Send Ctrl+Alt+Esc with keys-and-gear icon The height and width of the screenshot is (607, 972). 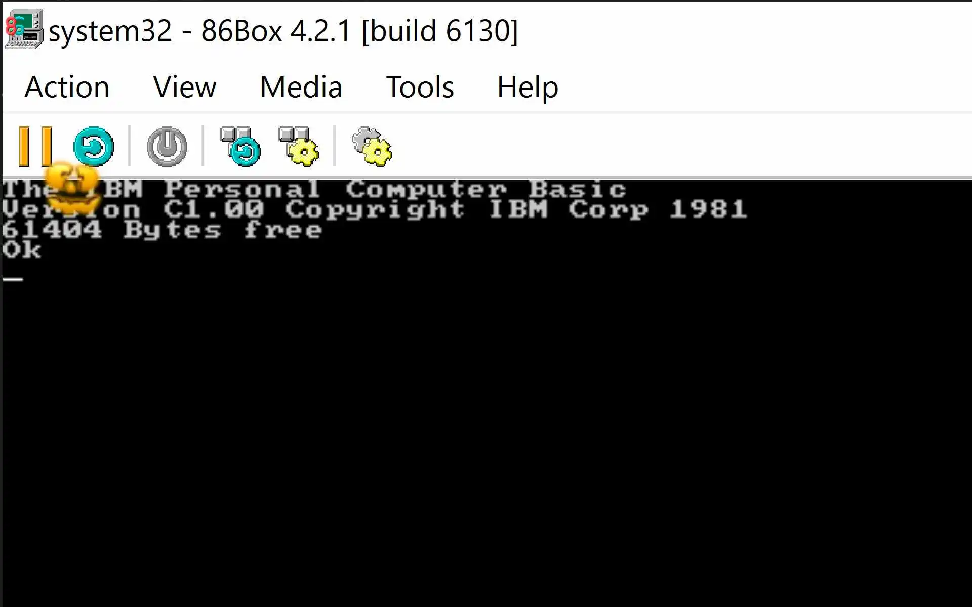(299, 146)
